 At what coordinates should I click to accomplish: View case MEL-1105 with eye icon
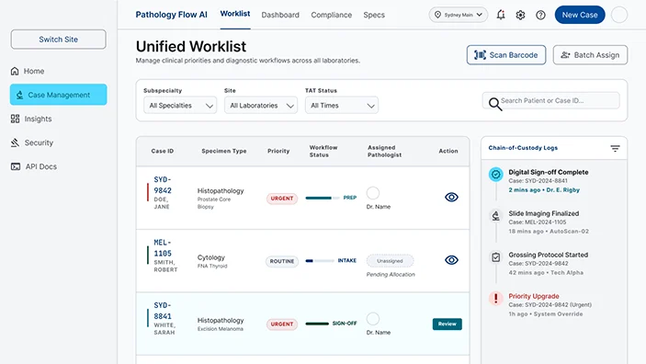[451, 260]
